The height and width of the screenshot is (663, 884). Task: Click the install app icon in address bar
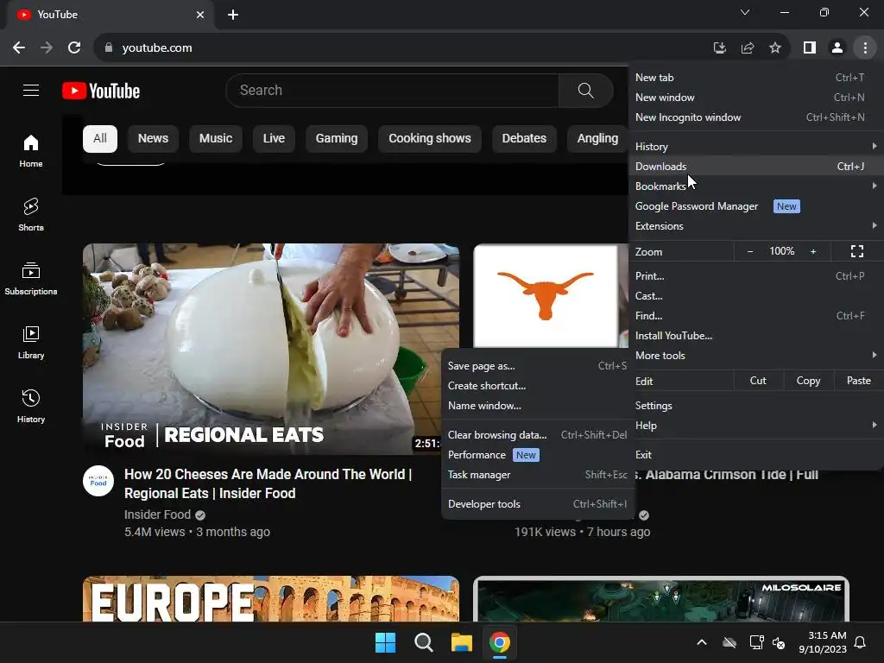[x=719, y=48]
